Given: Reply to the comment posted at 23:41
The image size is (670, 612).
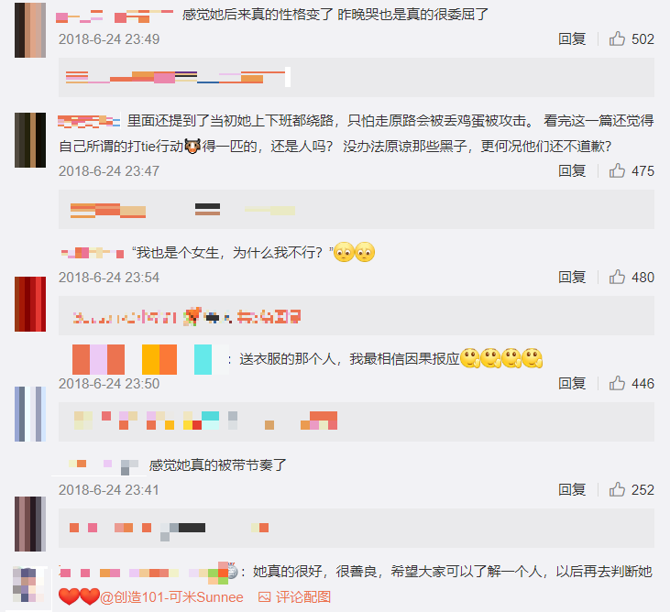Looking at the screenshot, I should click(x=572, y=489).
